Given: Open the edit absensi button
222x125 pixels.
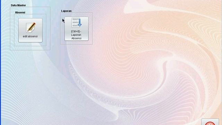Looking at the screenshot, I should point(30,30).
